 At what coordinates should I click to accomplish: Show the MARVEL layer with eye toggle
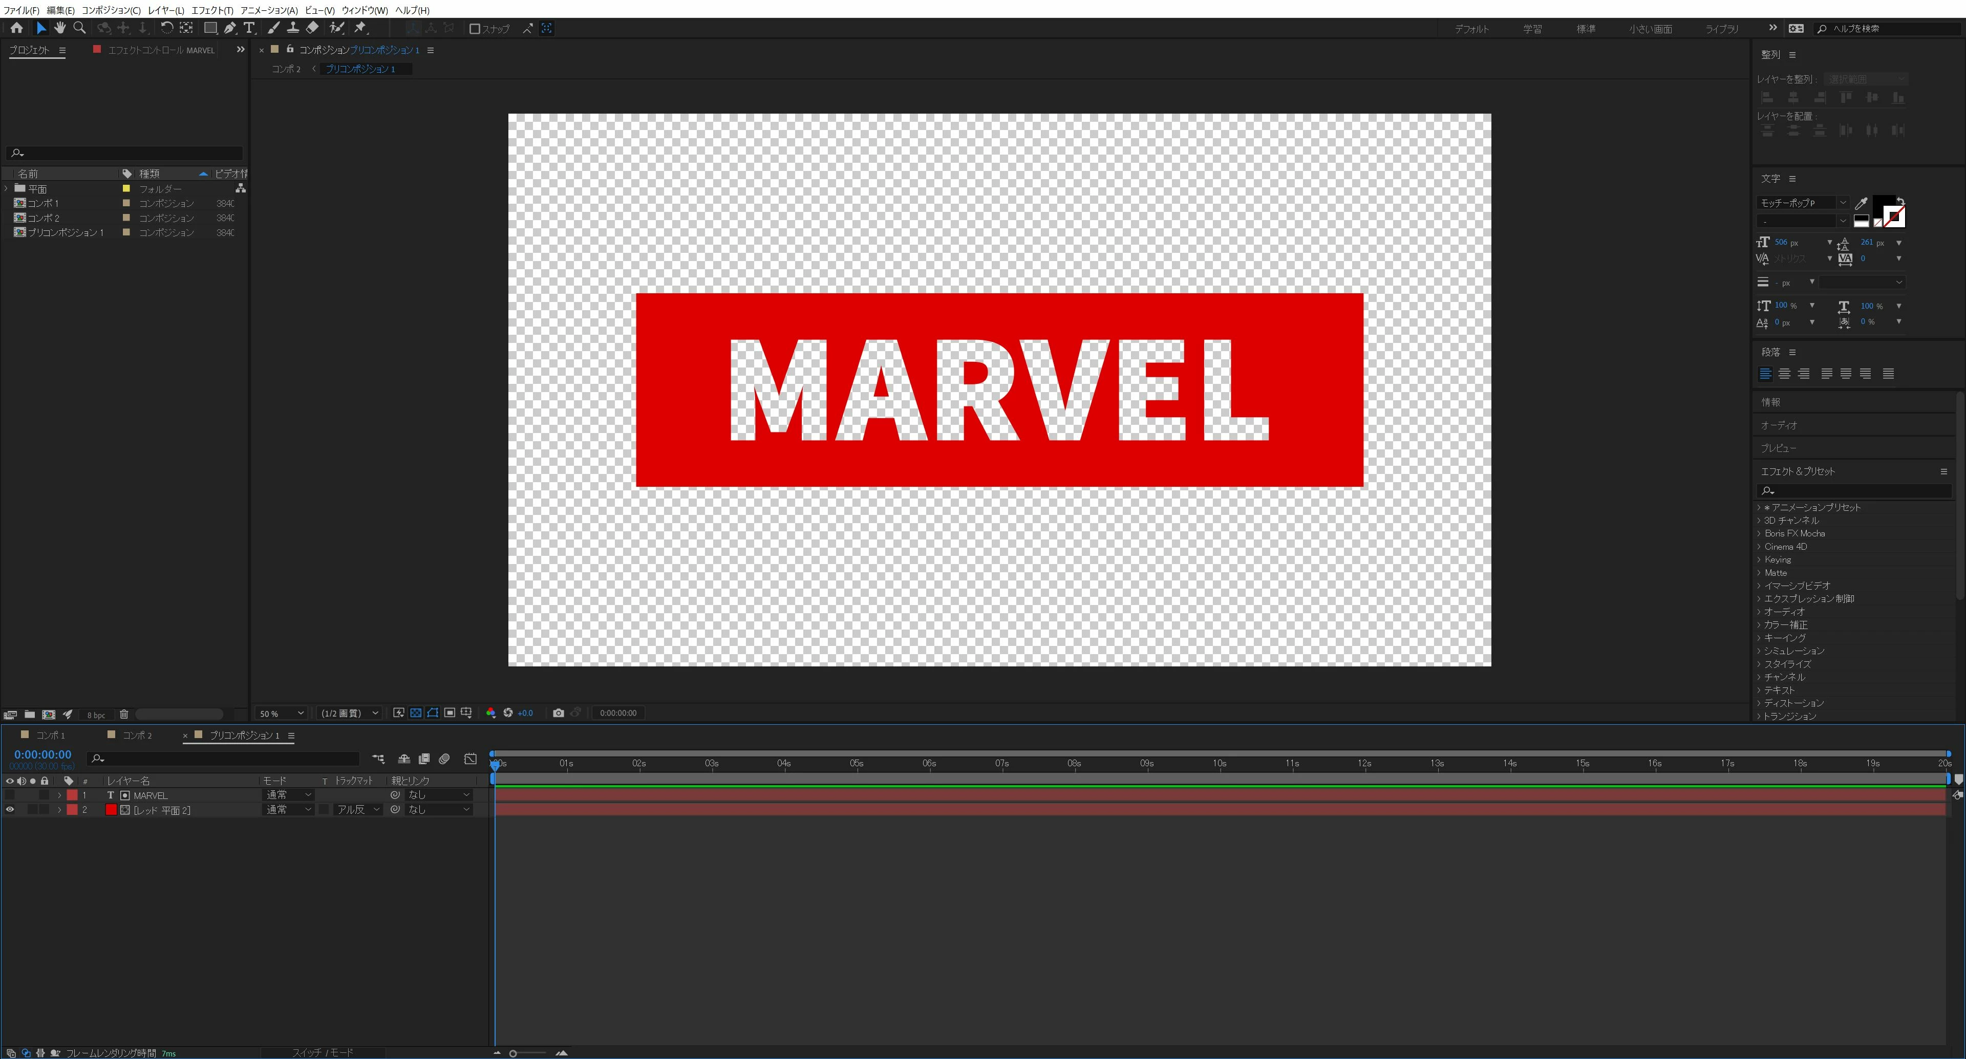pyautogui.click(x=10, y=795)
